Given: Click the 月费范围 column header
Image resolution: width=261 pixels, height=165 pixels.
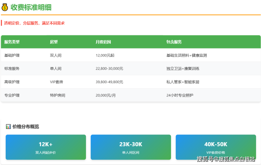Looking at the screenshot, I should tap(103, 42).
